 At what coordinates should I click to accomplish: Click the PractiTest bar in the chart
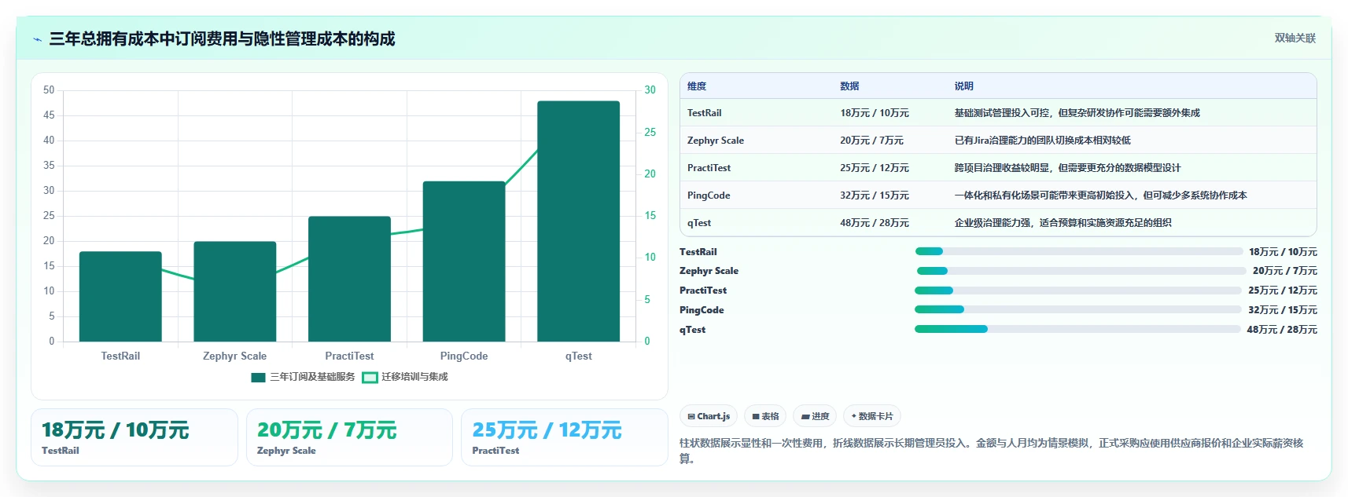click(x=349, y=279)
